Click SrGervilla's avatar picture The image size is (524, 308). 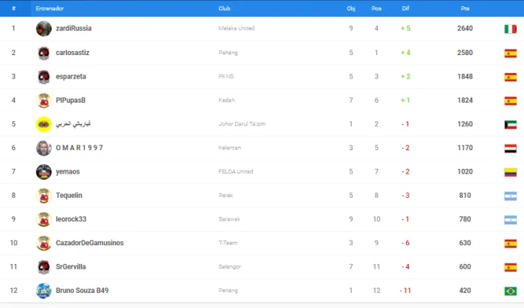click(43, 267)
